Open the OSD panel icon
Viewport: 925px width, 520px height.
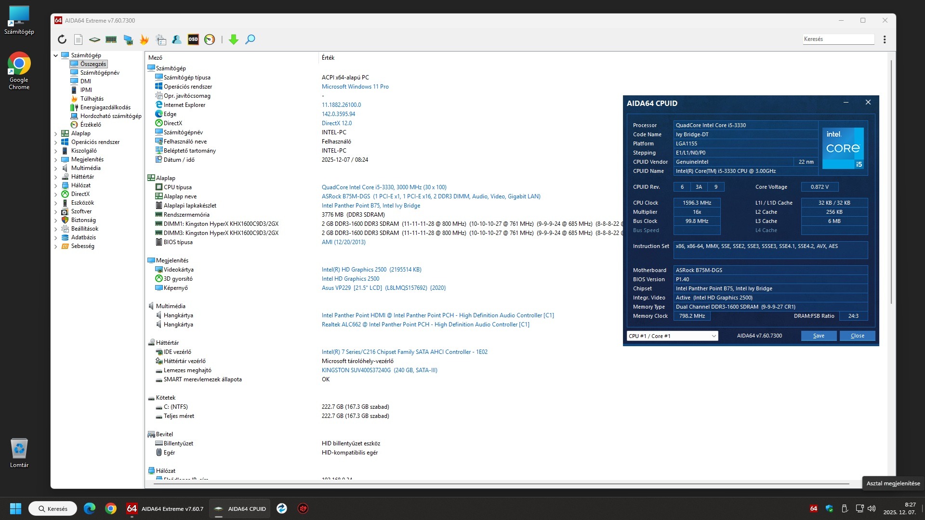193,39
